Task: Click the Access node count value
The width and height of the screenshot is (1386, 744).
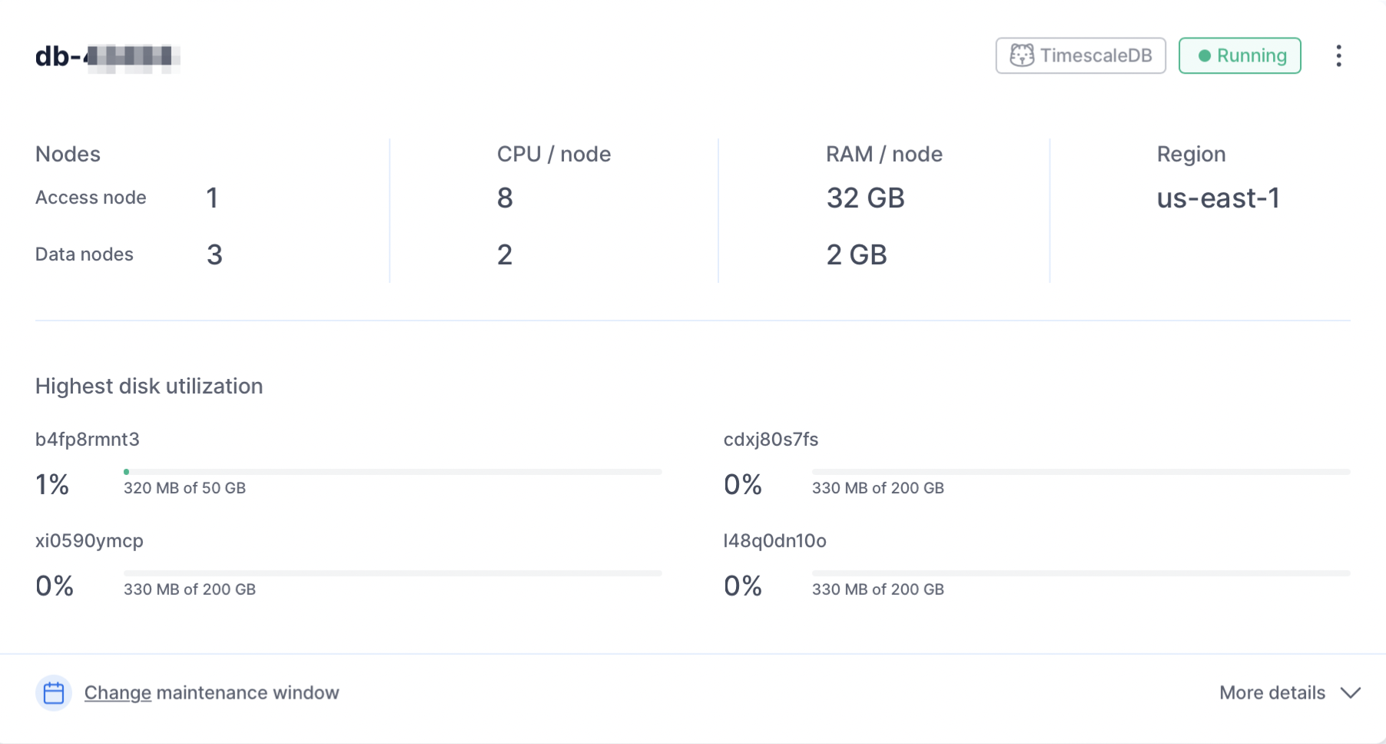Action: [x=212, y=198]
